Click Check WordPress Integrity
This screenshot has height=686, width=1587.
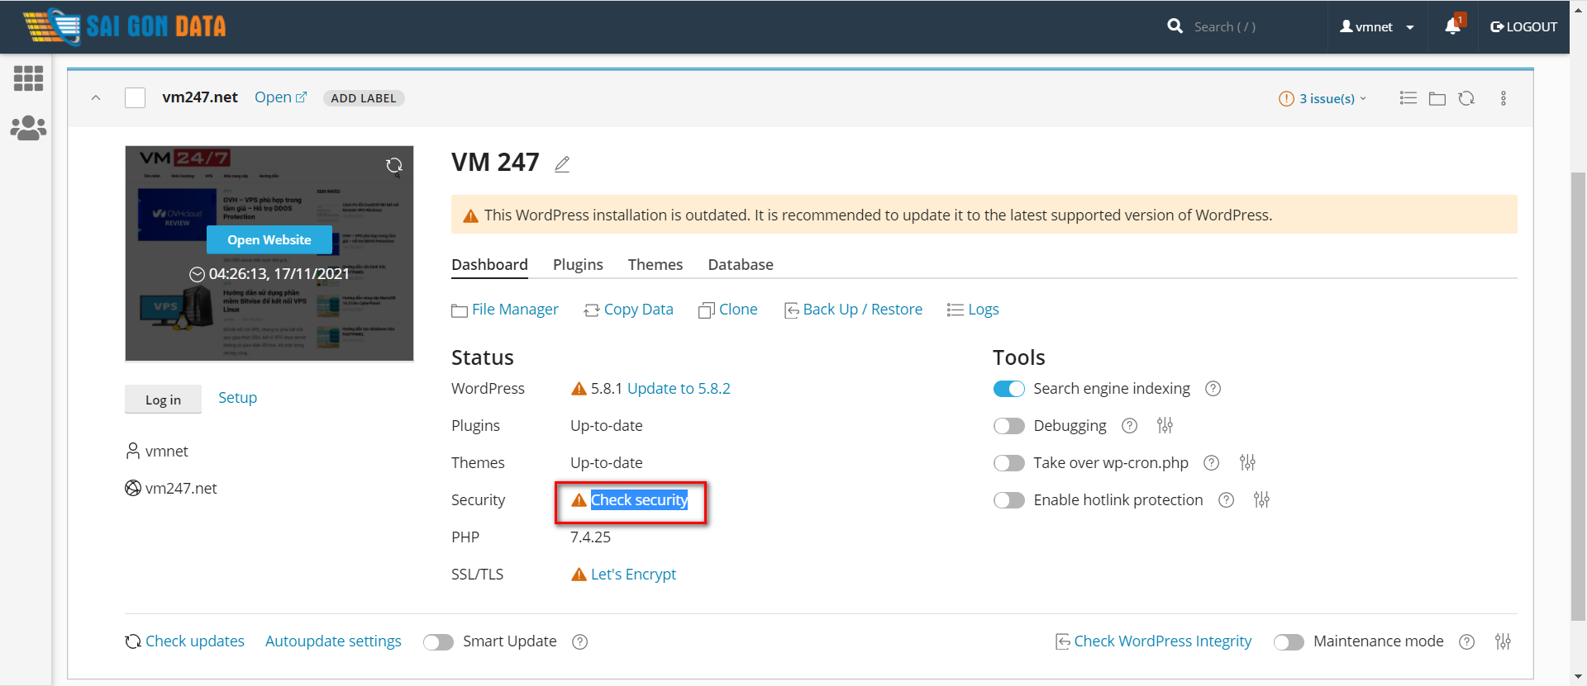(x=1154, y=641)
